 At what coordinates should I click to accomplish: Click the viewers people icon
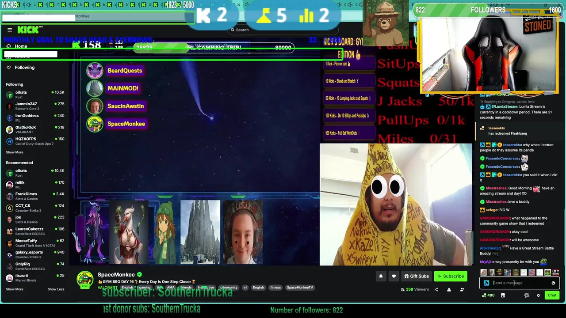coord(402,290)
